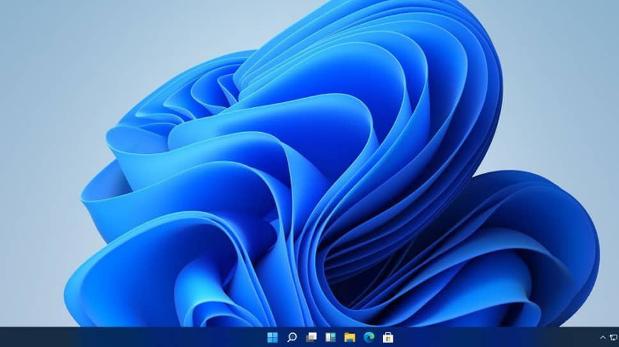Open taskbar Search magnifier
Screen dimensions: 619x347
(x=292, y=337)
